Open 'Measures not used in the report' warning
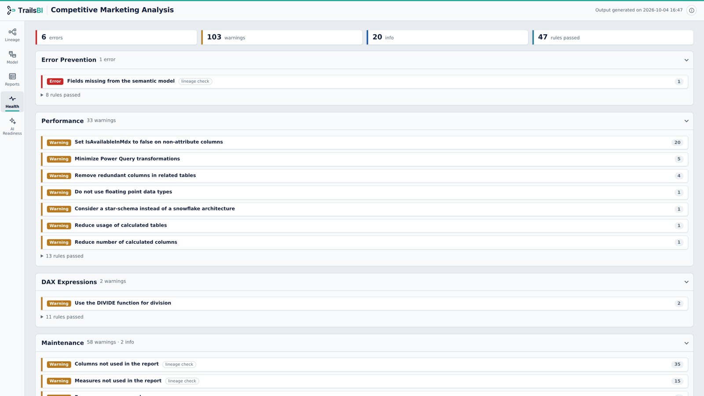 [x=364, y=381]
